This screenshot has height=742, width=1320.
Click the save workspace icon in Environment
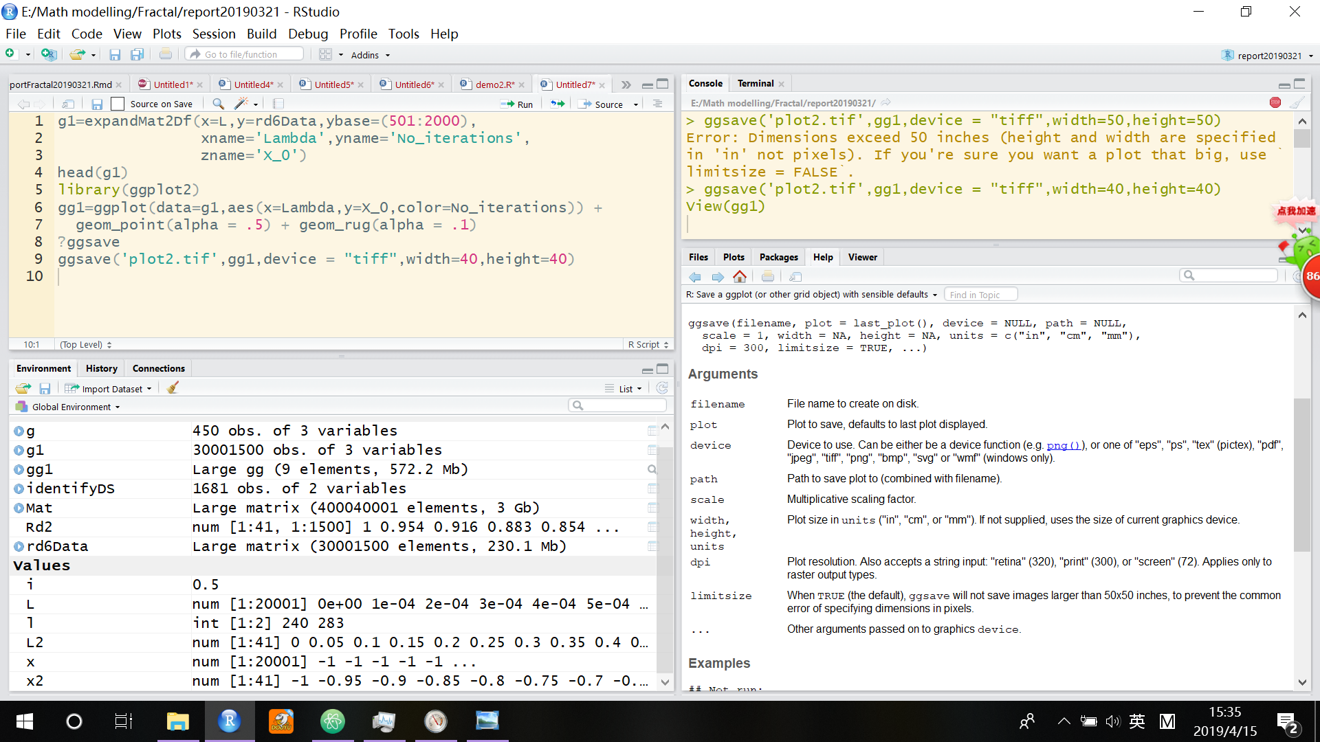point(45,388)
